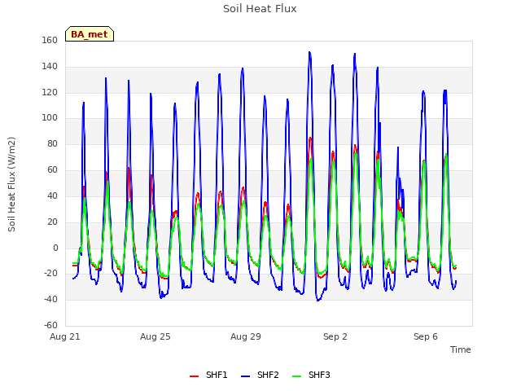521x391 pixels.
Task: Toggle the SHF3 legend entry
Action: (311, 375)
